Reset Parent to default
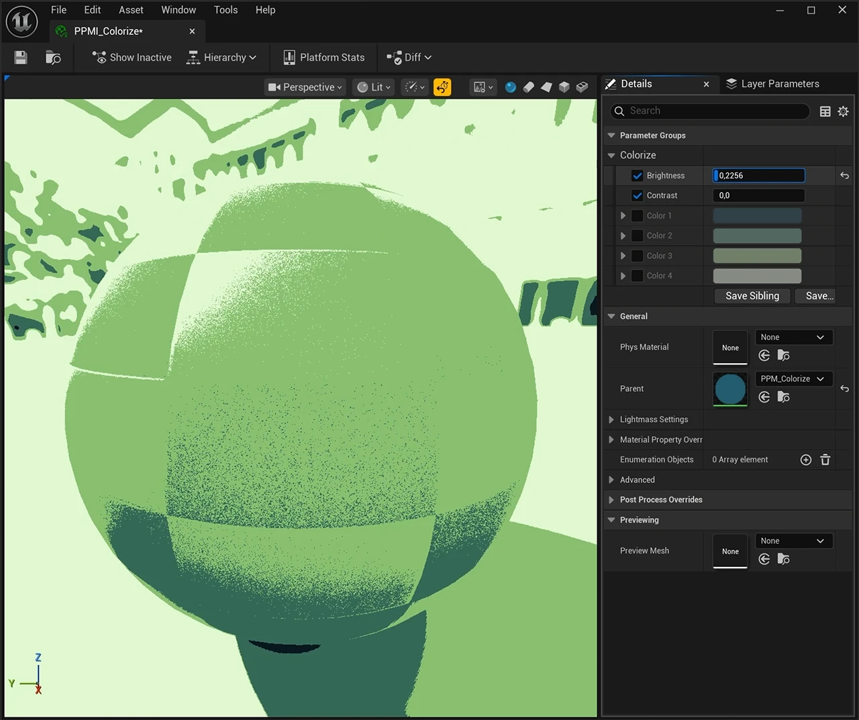The height and width of the screenshot is (720, 859). (x=844, y=389)
